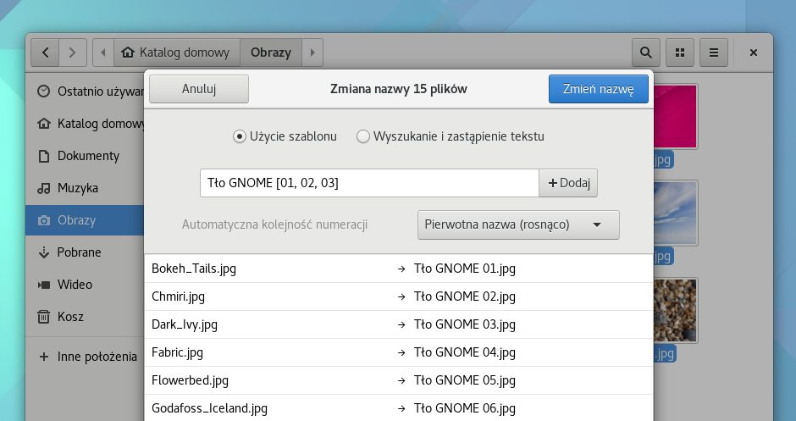Click the Kosz trash icon in sidebar
The height and width of the screenshot is (421, 796).
point(43,317)
